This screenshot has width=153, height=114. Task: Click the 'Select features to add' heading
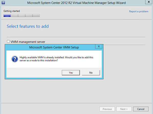coord(28,26)
